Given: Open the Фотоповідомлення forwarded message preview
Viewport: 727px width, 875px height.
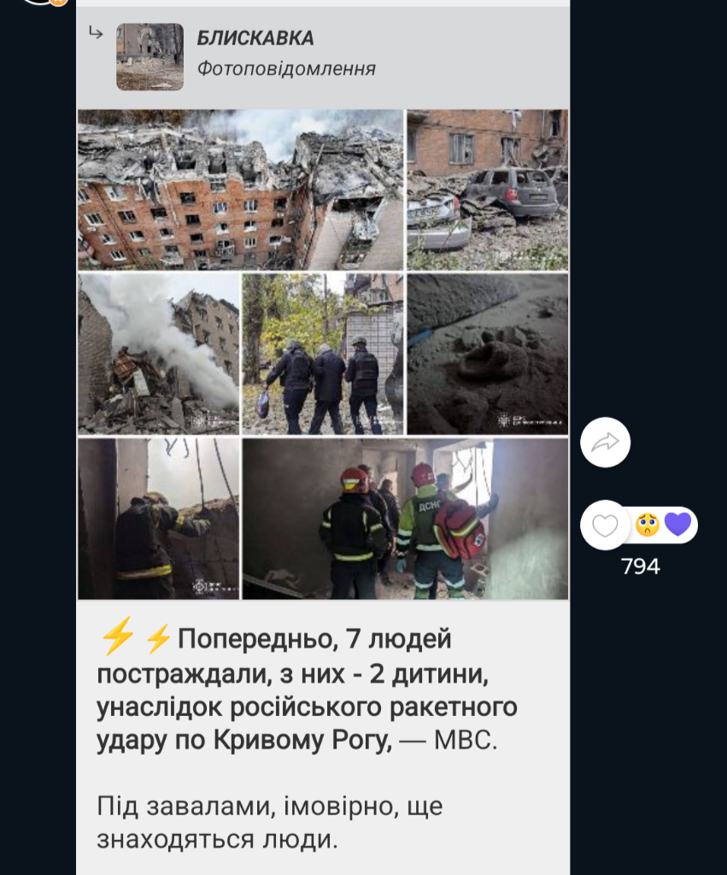Looking at the screenshot, I should point(286,68).
